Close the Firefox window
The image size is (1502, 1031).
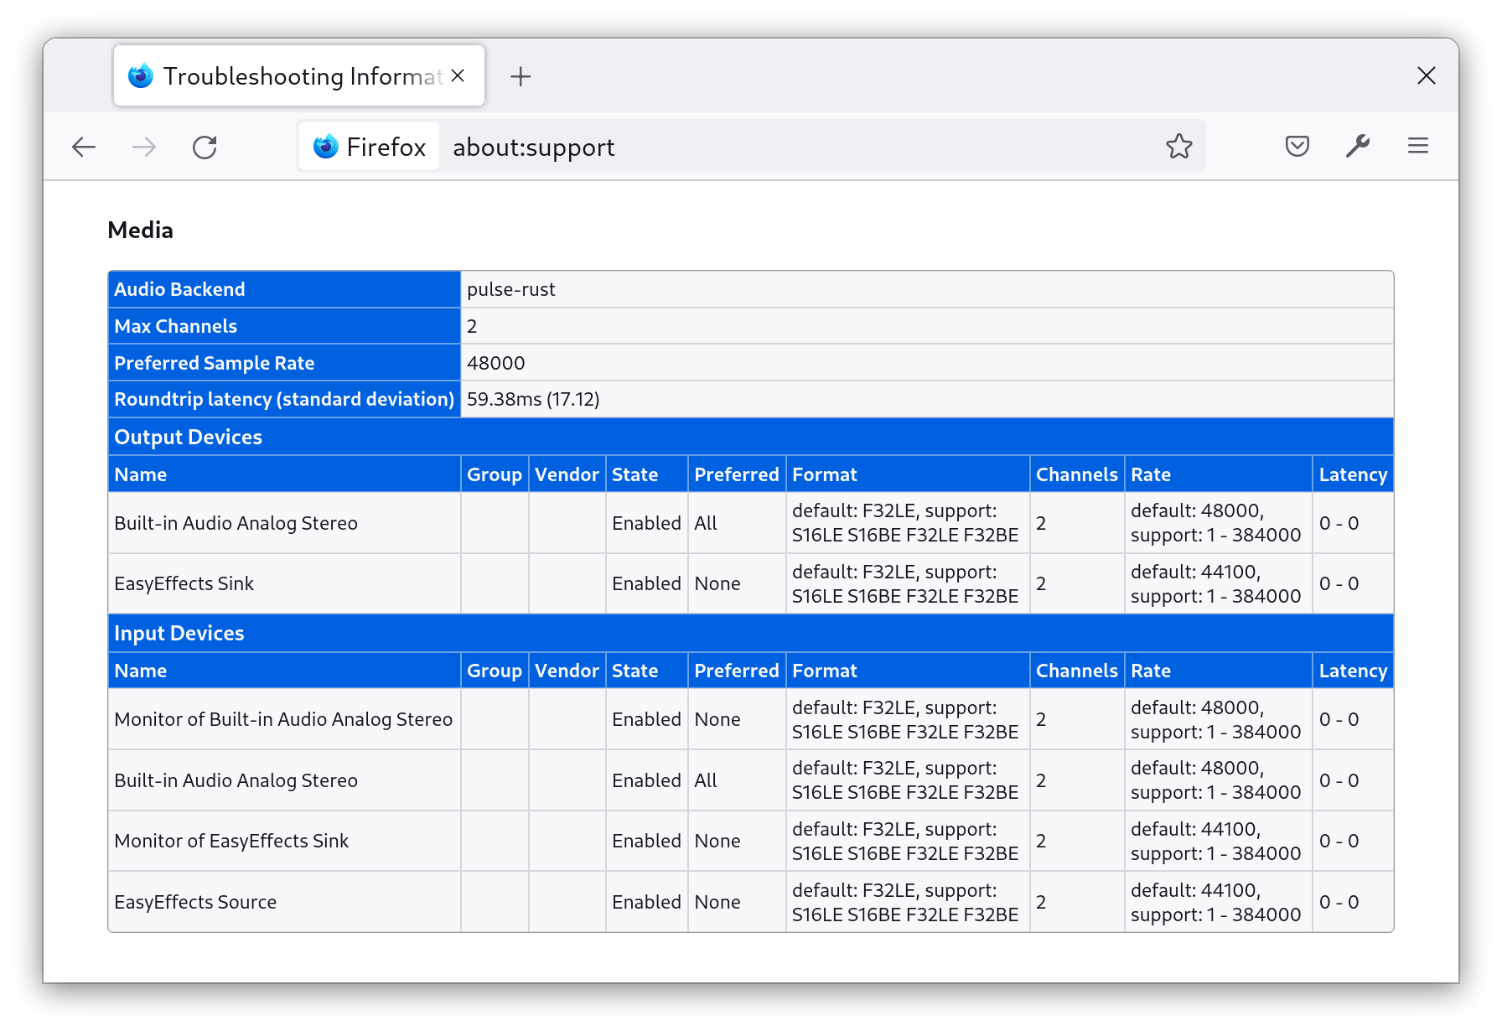point(1427,75)
